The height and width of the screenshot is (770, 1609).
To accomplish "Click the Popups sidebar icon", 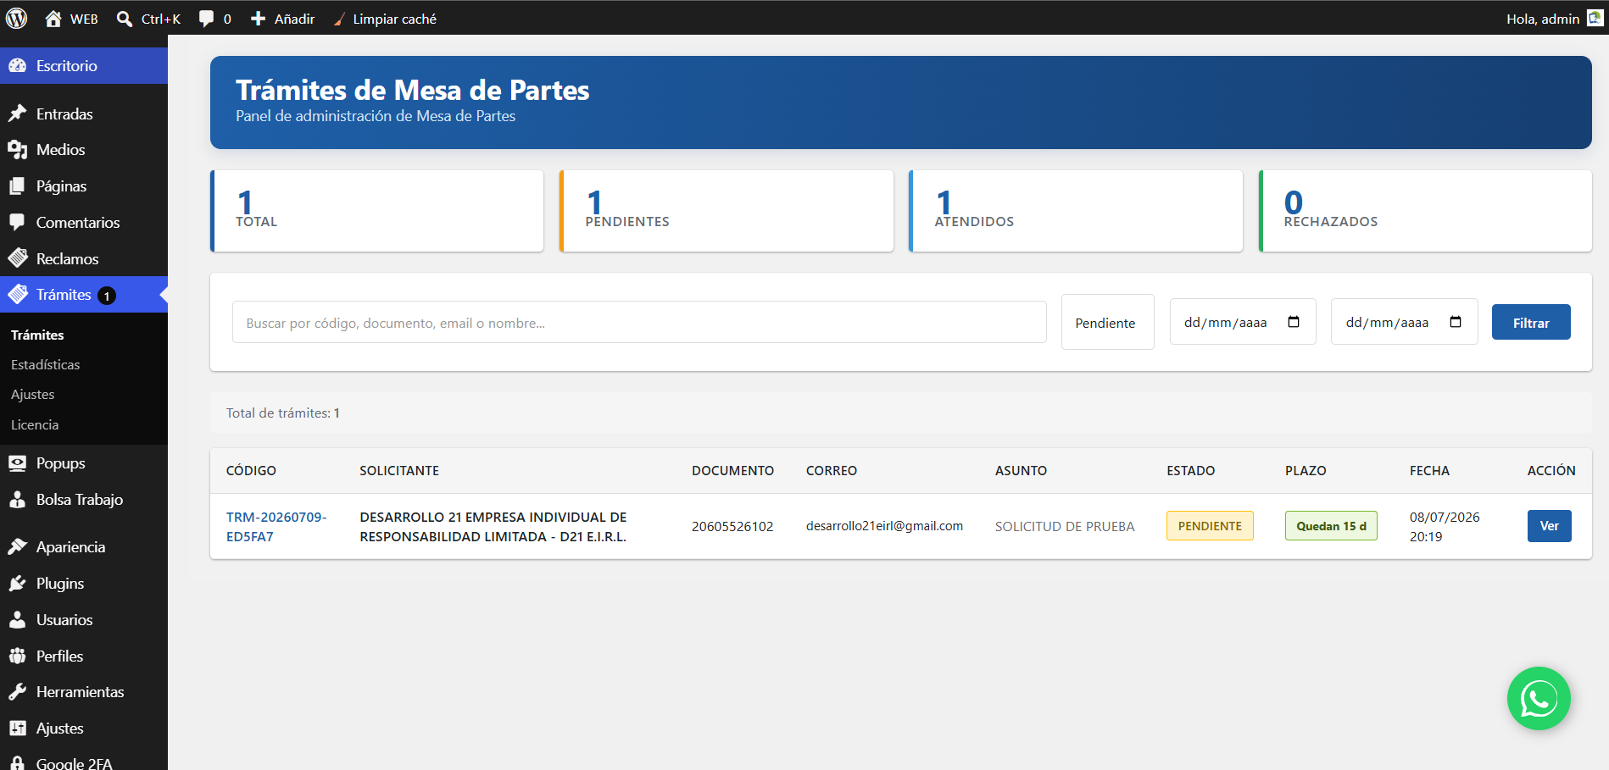I will pos(18,463).
